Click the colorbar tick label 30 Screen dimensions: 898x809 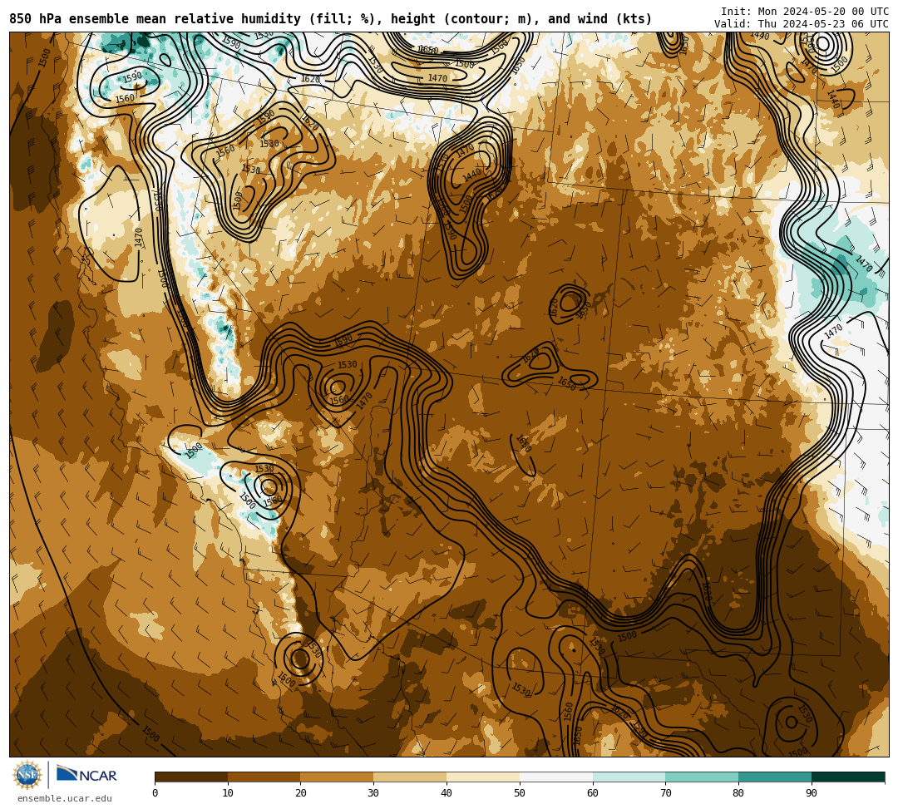point(373,793)
